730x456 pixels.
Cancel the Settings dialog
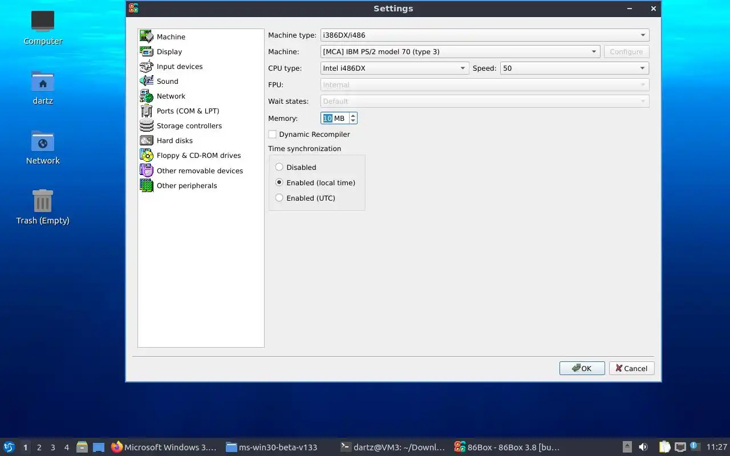[631, 368]
